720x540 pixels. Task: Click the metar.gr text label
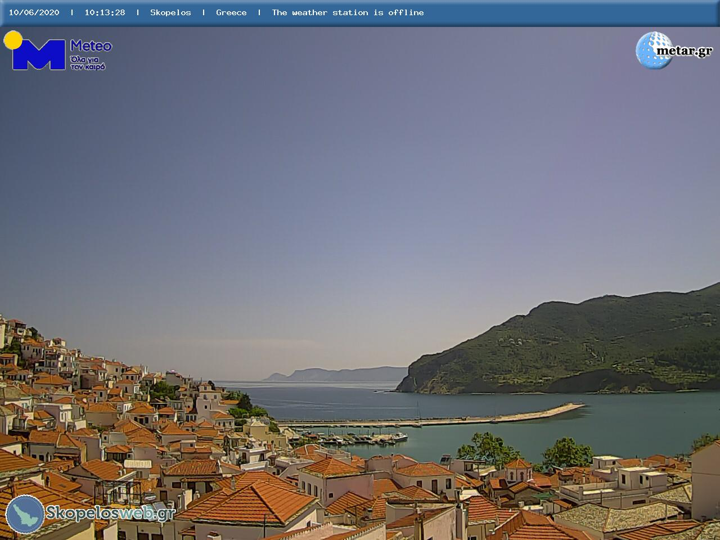tap(684, 51)
